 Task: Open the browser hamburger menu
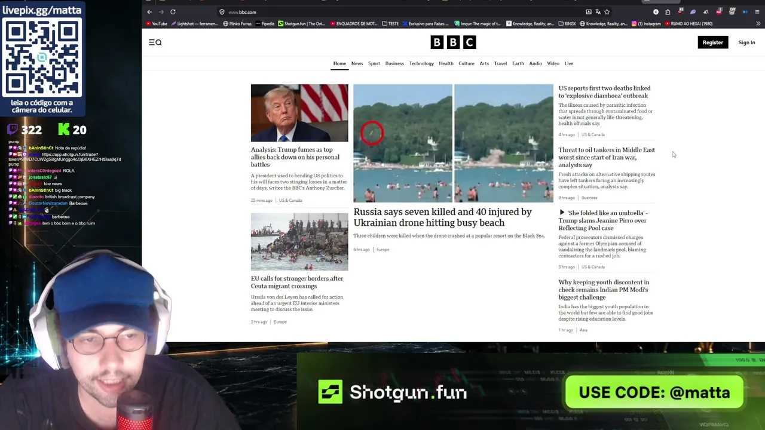[757, 12]
